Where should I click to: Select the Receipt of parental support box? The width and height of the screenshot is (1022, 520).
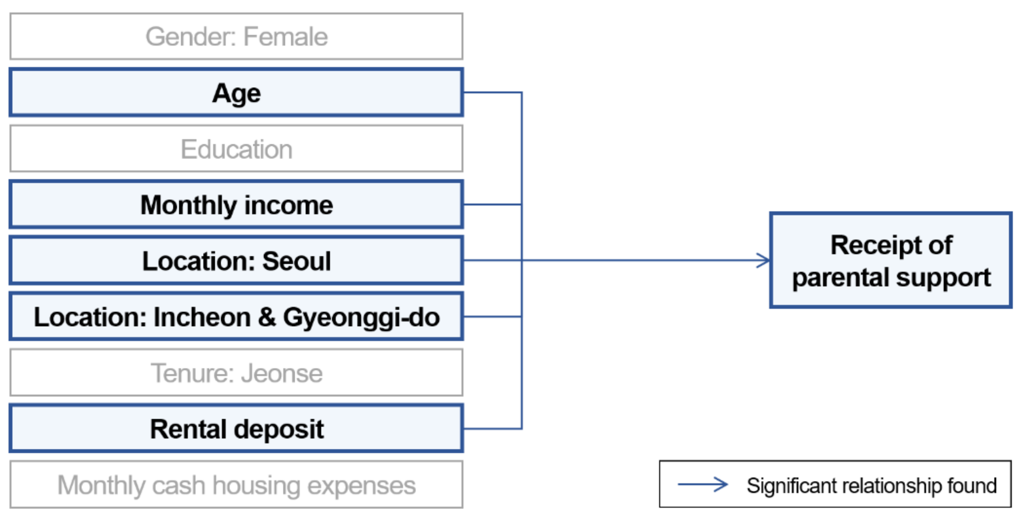(891, 260)
